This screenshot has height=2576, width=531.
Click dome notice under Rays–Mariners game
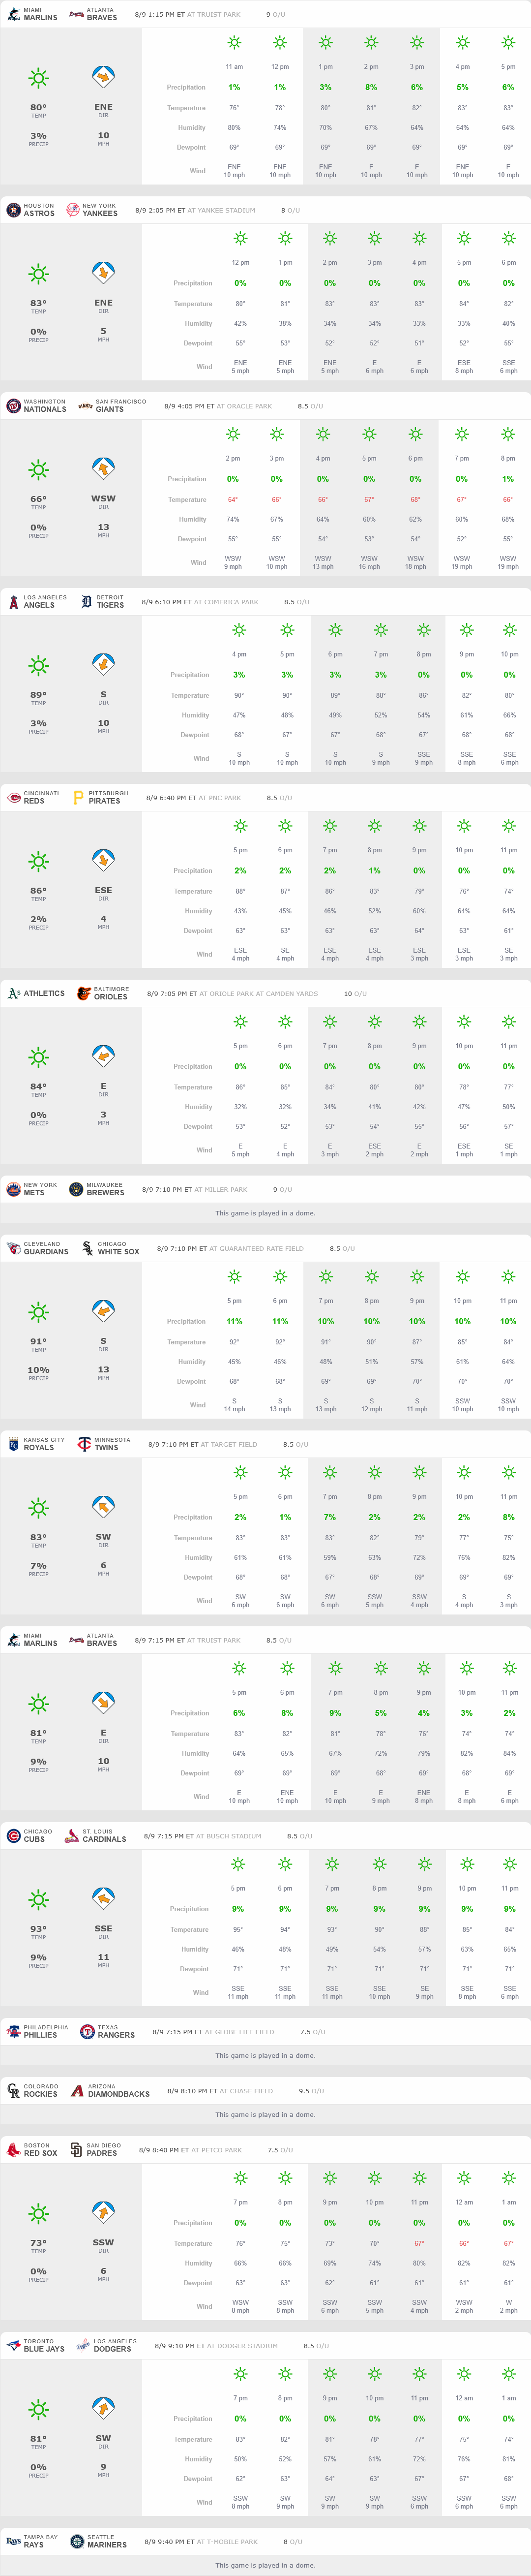[x=265, y=2565]
